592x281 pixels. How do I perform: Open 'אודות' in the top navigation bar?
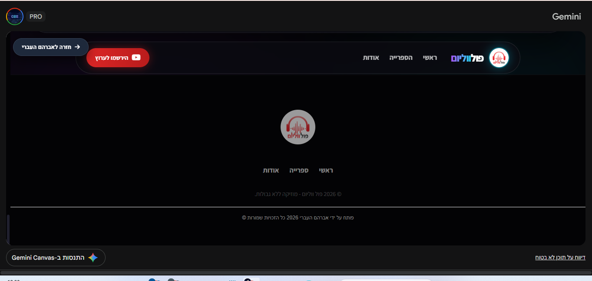click(x=371, y=58)
